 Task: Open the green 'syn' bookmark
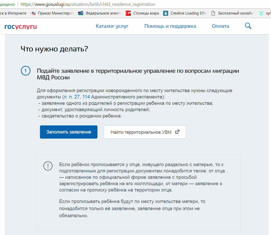point(265,13)
